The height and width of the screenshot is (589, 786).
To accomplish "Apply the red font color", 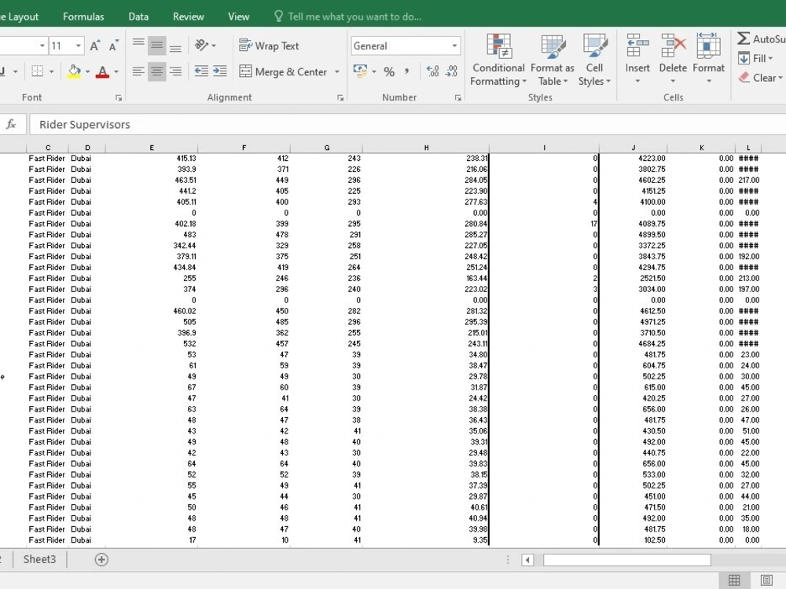I will 103,71.
